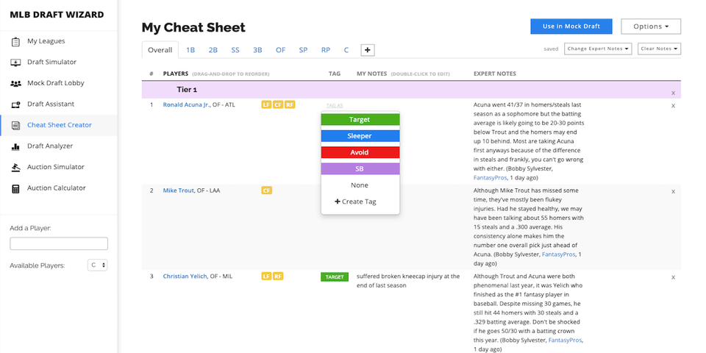Click Yelich's broken kneecap note text
This screenshot has height=353, width=706.
click(408, 281)
